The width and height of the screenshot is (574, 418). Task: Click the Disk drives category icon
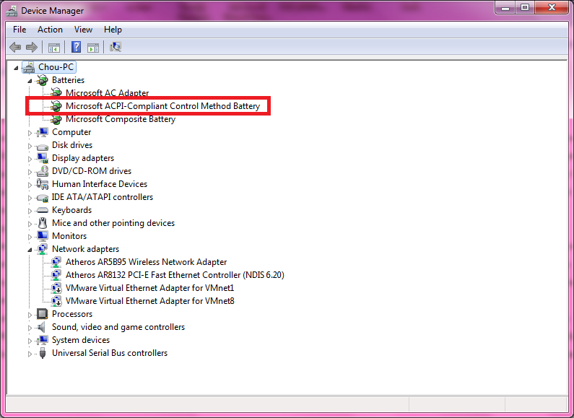[x=43, y=146]
